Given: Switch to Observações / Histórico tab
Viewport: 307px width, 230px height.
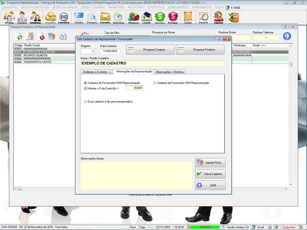Looking at the screenshot, I should [x=170, y=72].
